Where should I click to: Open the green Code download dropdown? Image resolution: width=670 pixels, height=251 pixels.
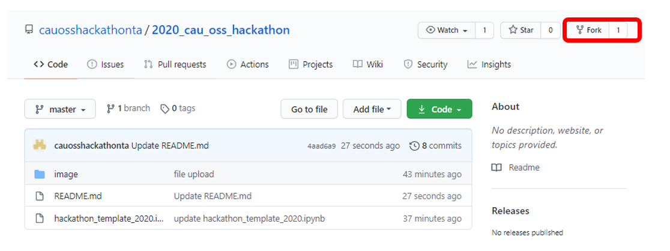click(439, 109)
